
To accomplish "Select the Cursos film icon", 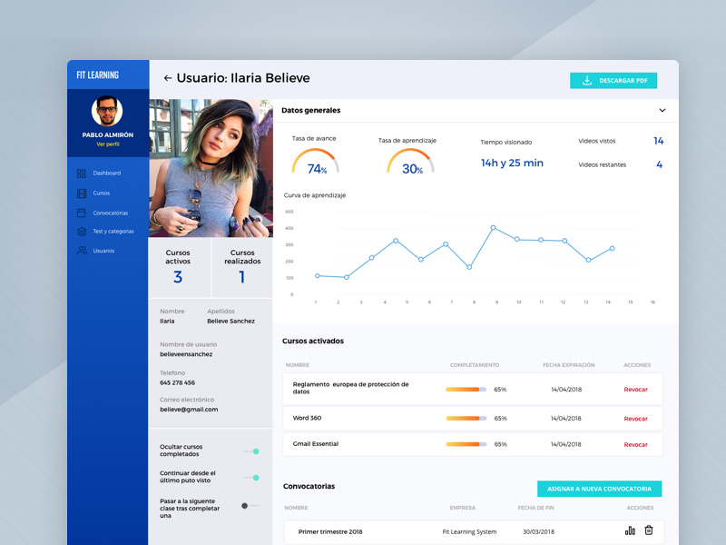I will (82, 193).
